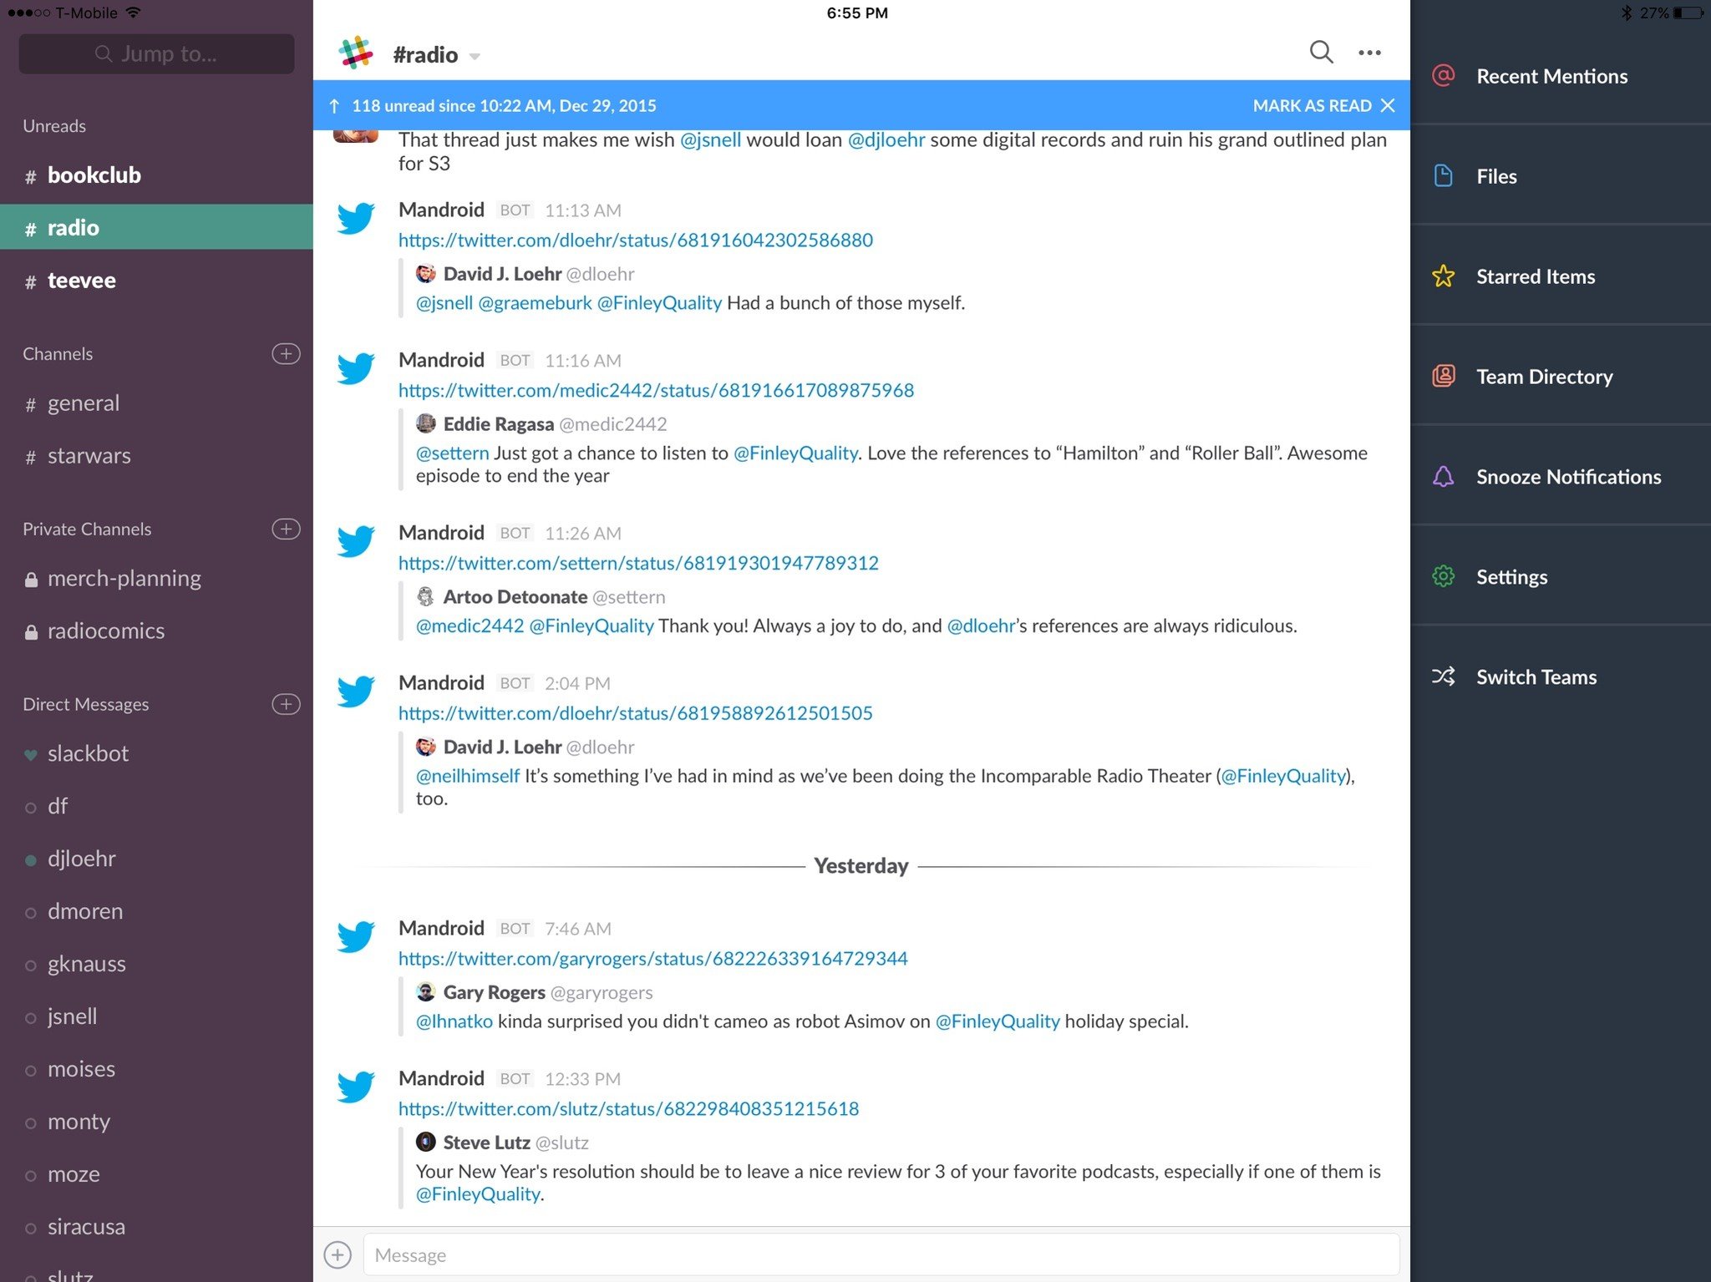Switch to the bookclub channel
The width and height of the screenshot is (1711, 1282).
94,175
